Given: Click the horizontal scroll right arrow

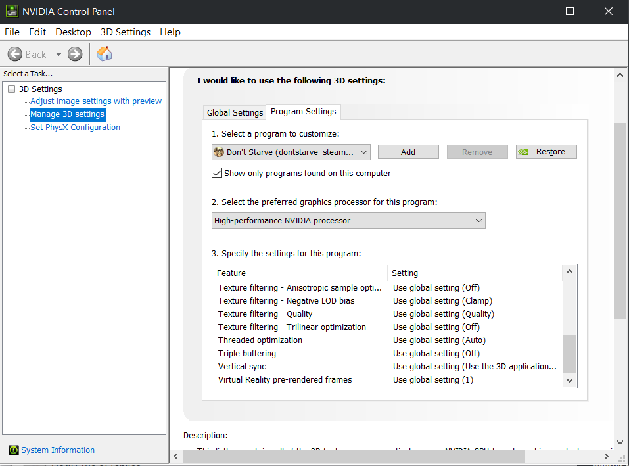Looking at the screenshot, I should pos(606,456).
